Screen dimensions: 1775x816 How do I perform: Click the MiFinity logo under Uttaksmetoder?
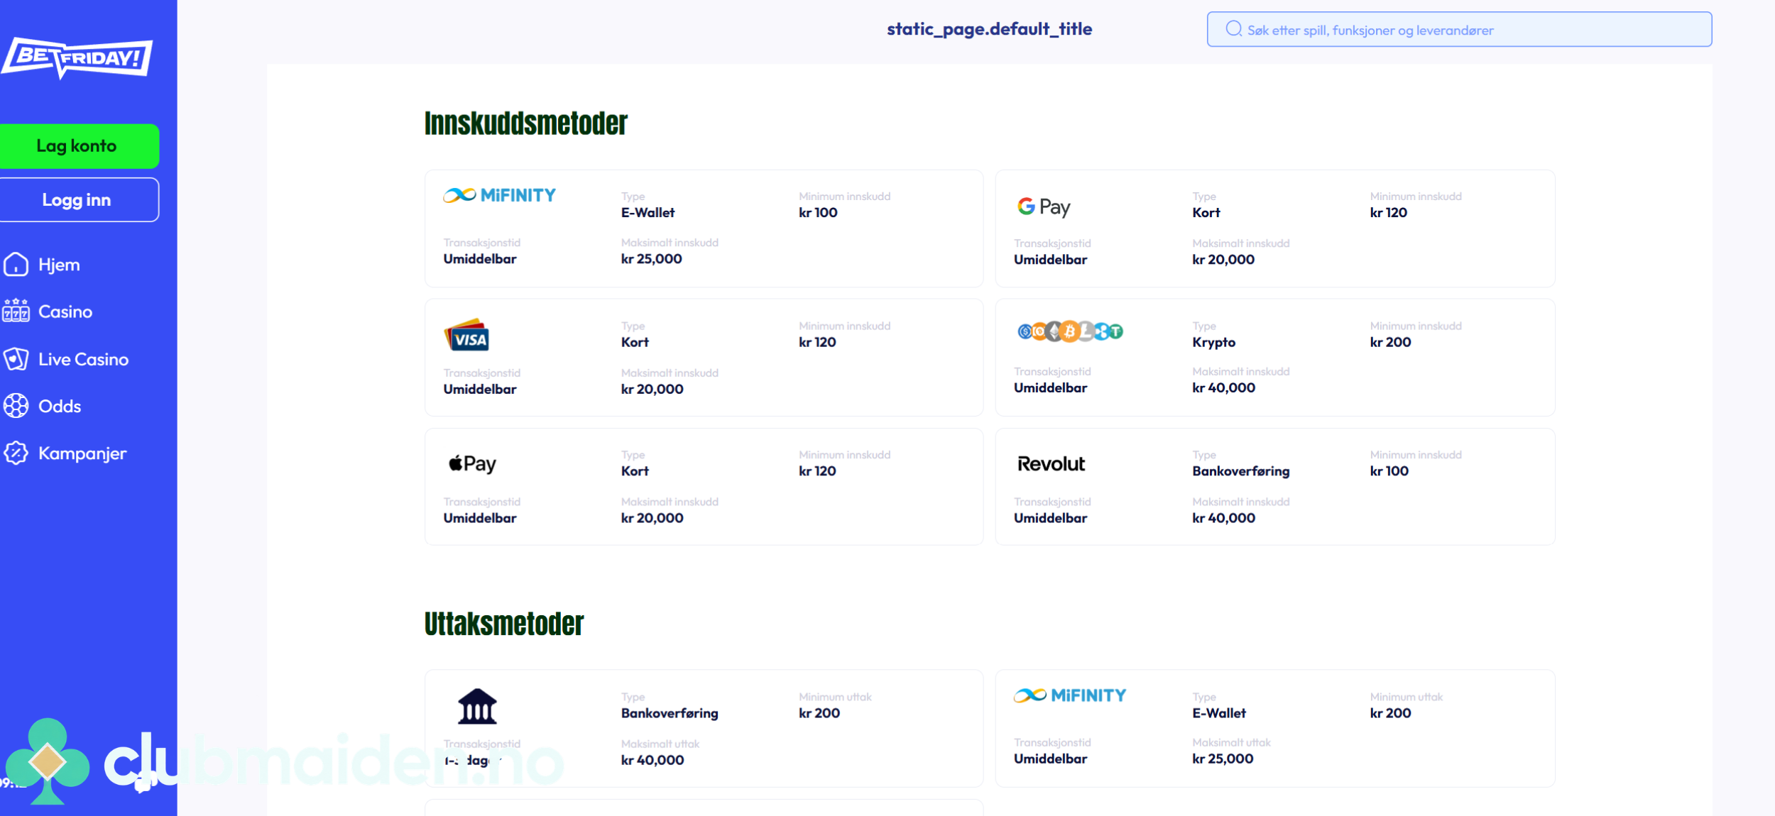coord(1070,695)
